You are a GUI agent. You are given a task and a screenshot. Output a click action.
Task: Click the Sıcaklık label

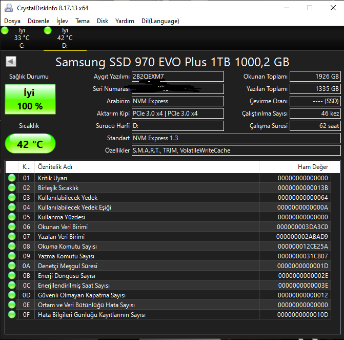29,126
